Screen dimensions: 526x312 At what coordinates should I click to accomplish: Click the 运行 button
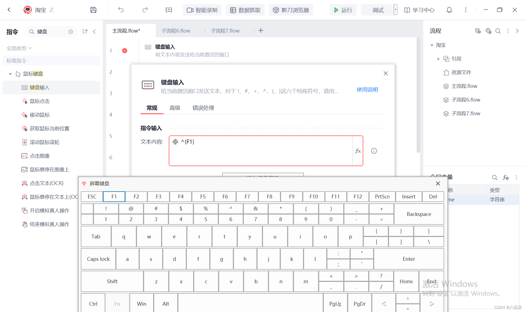343,10
